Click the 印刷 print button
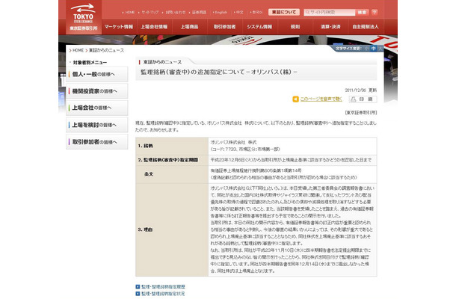The height and width of the screenshot is (299, 456). [x=363, y=99]
